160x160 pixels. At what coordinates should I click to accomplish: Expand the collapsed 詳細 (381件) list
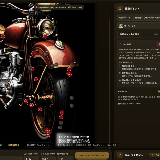click(x=129, y=104)
